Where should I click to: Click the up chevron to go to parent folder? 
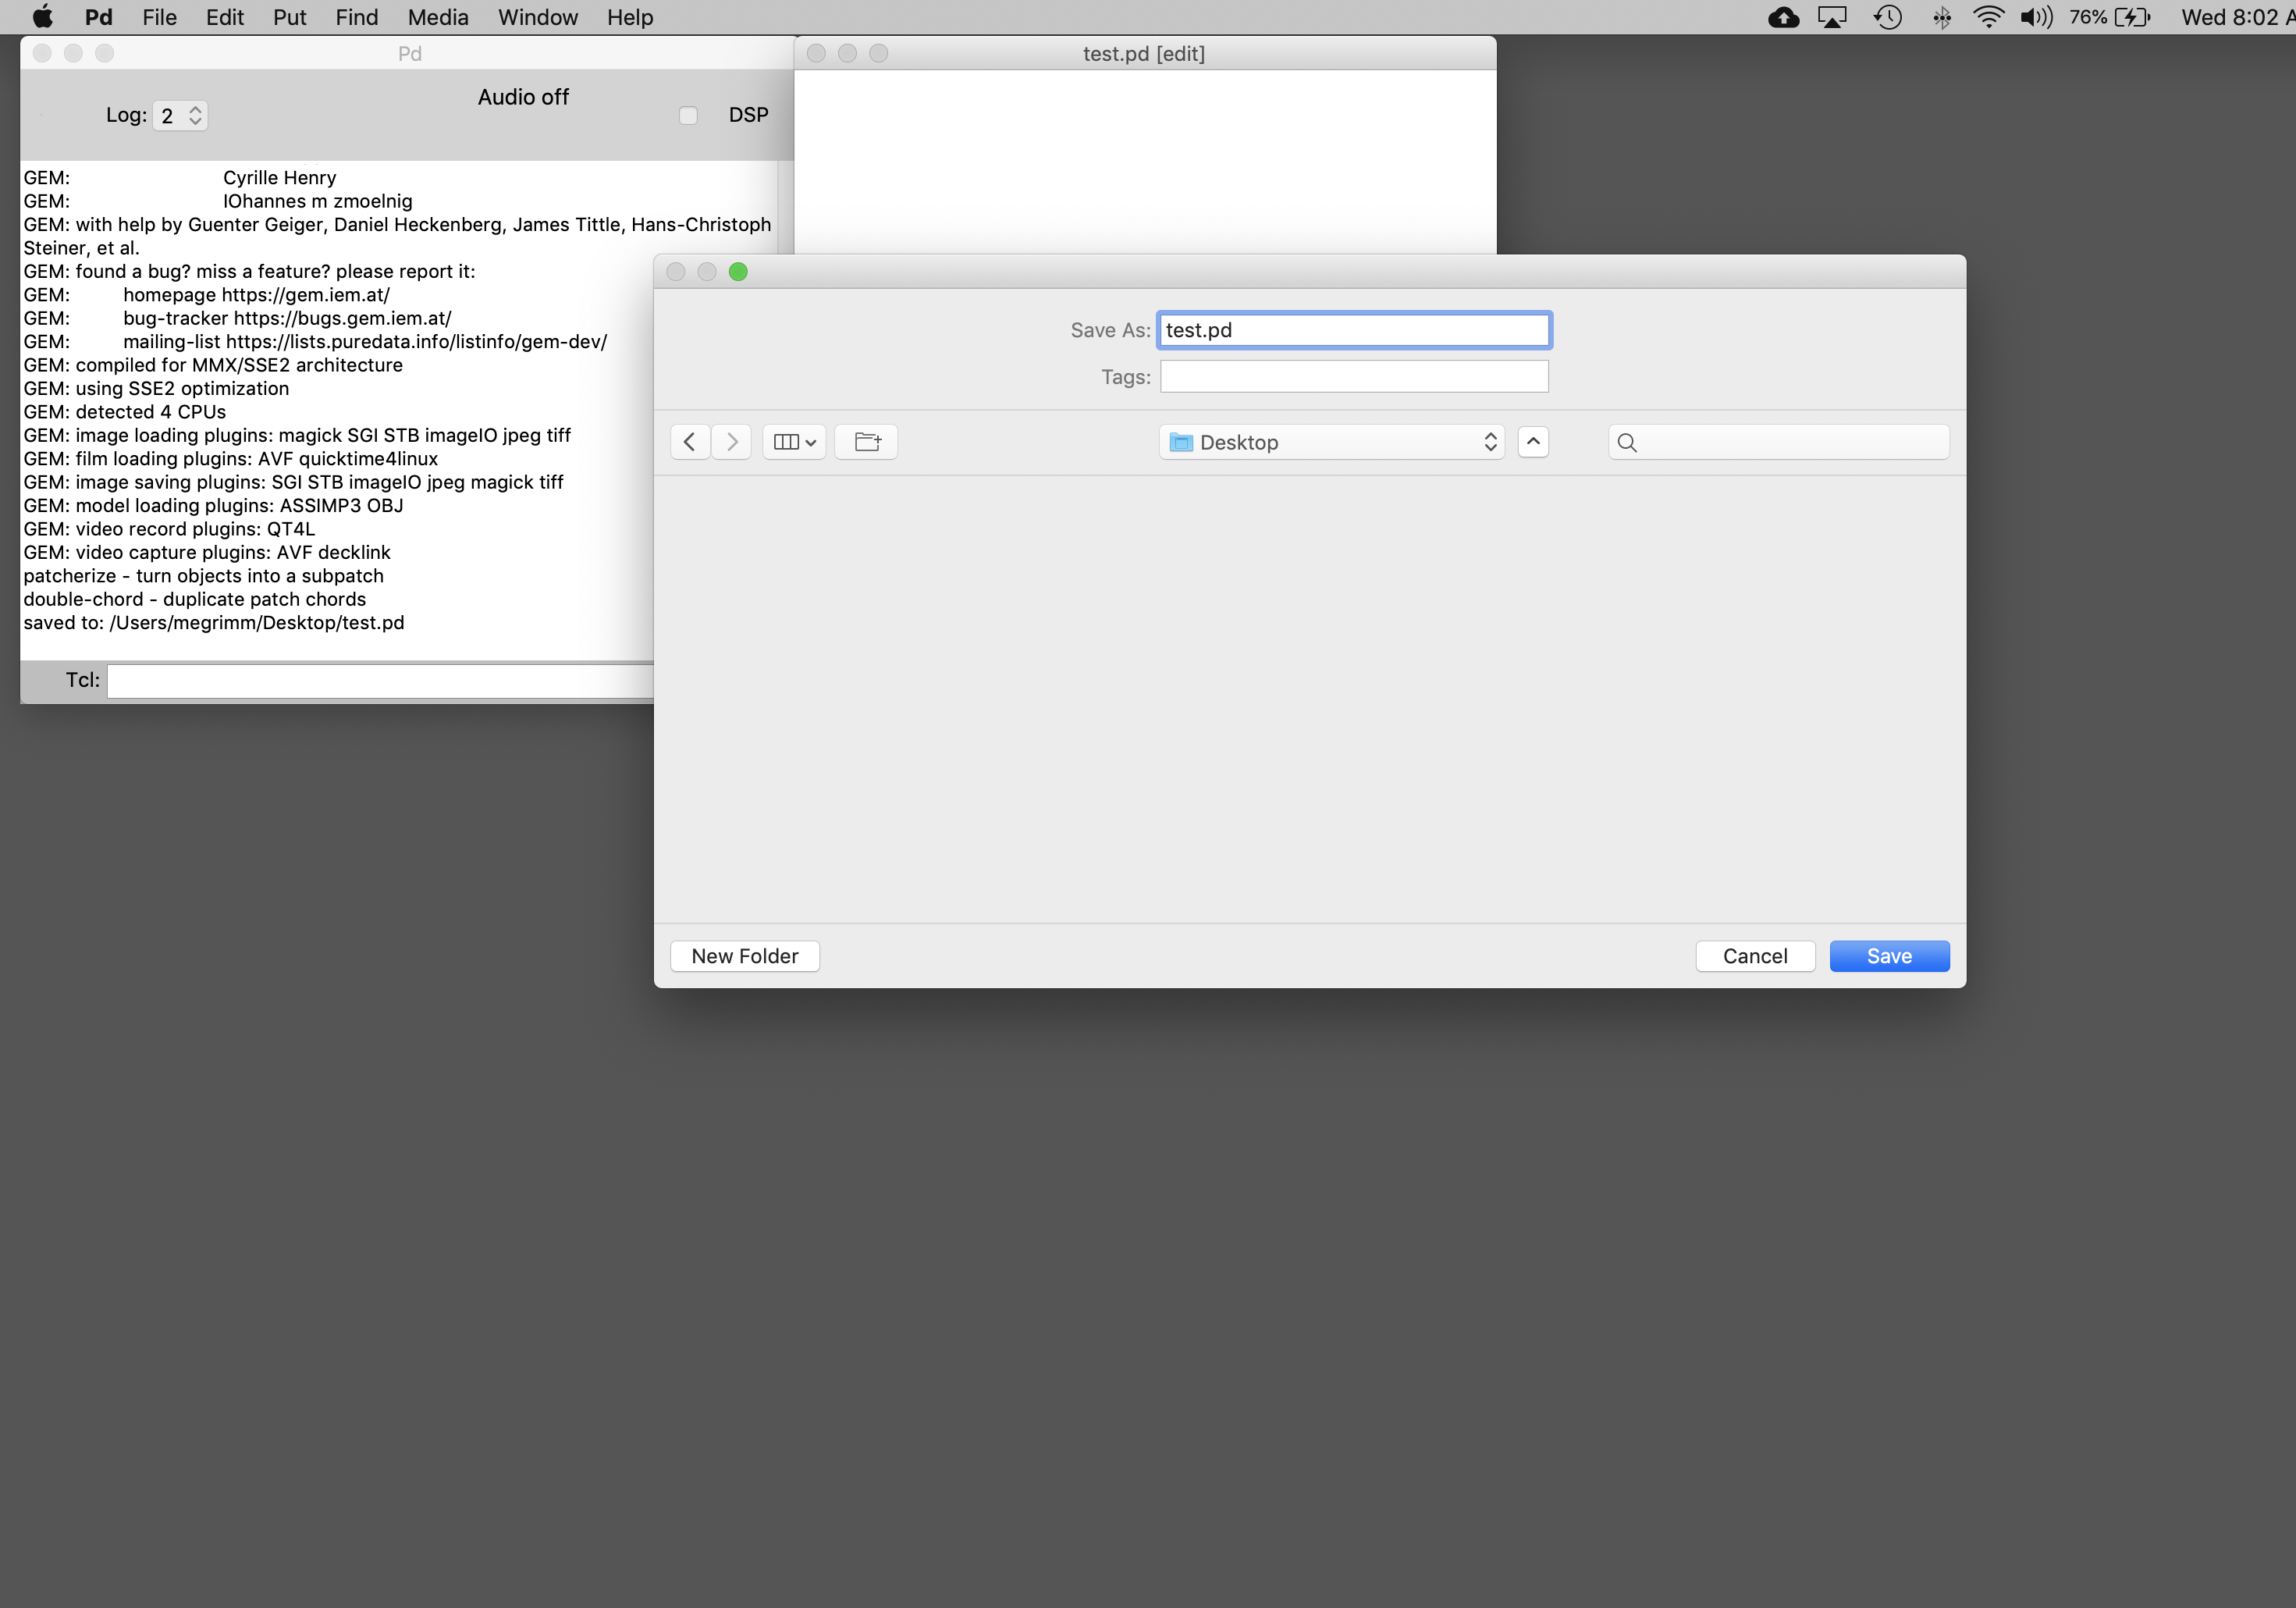(1533, 441)
